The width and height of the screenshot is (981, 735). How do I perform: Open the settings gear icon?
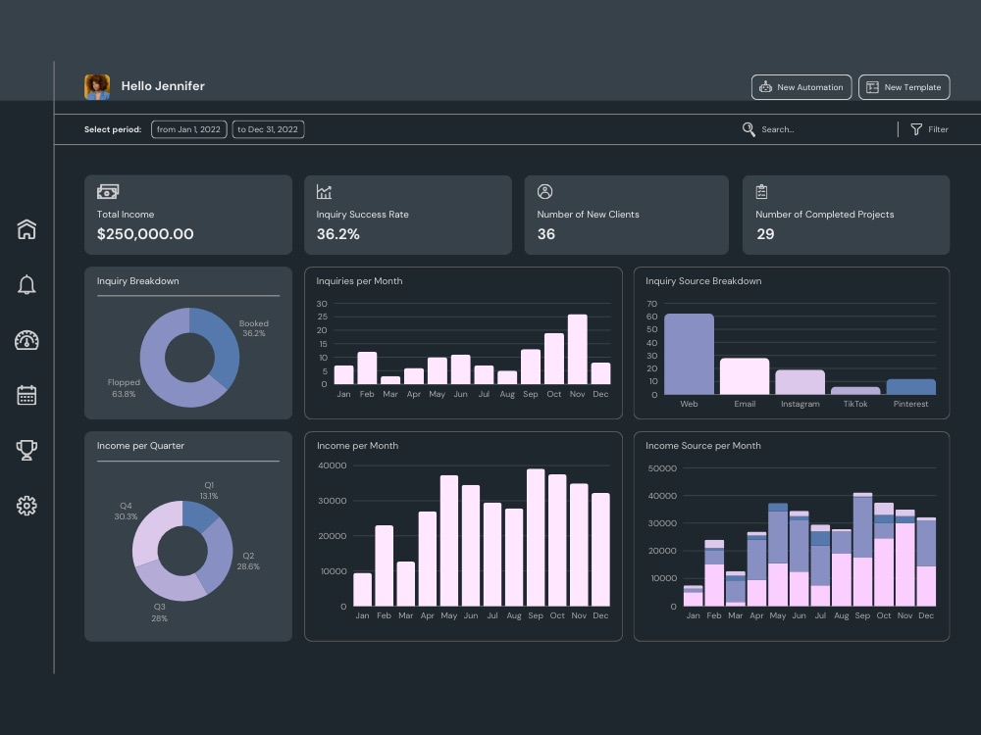click(x=26, y=505)
